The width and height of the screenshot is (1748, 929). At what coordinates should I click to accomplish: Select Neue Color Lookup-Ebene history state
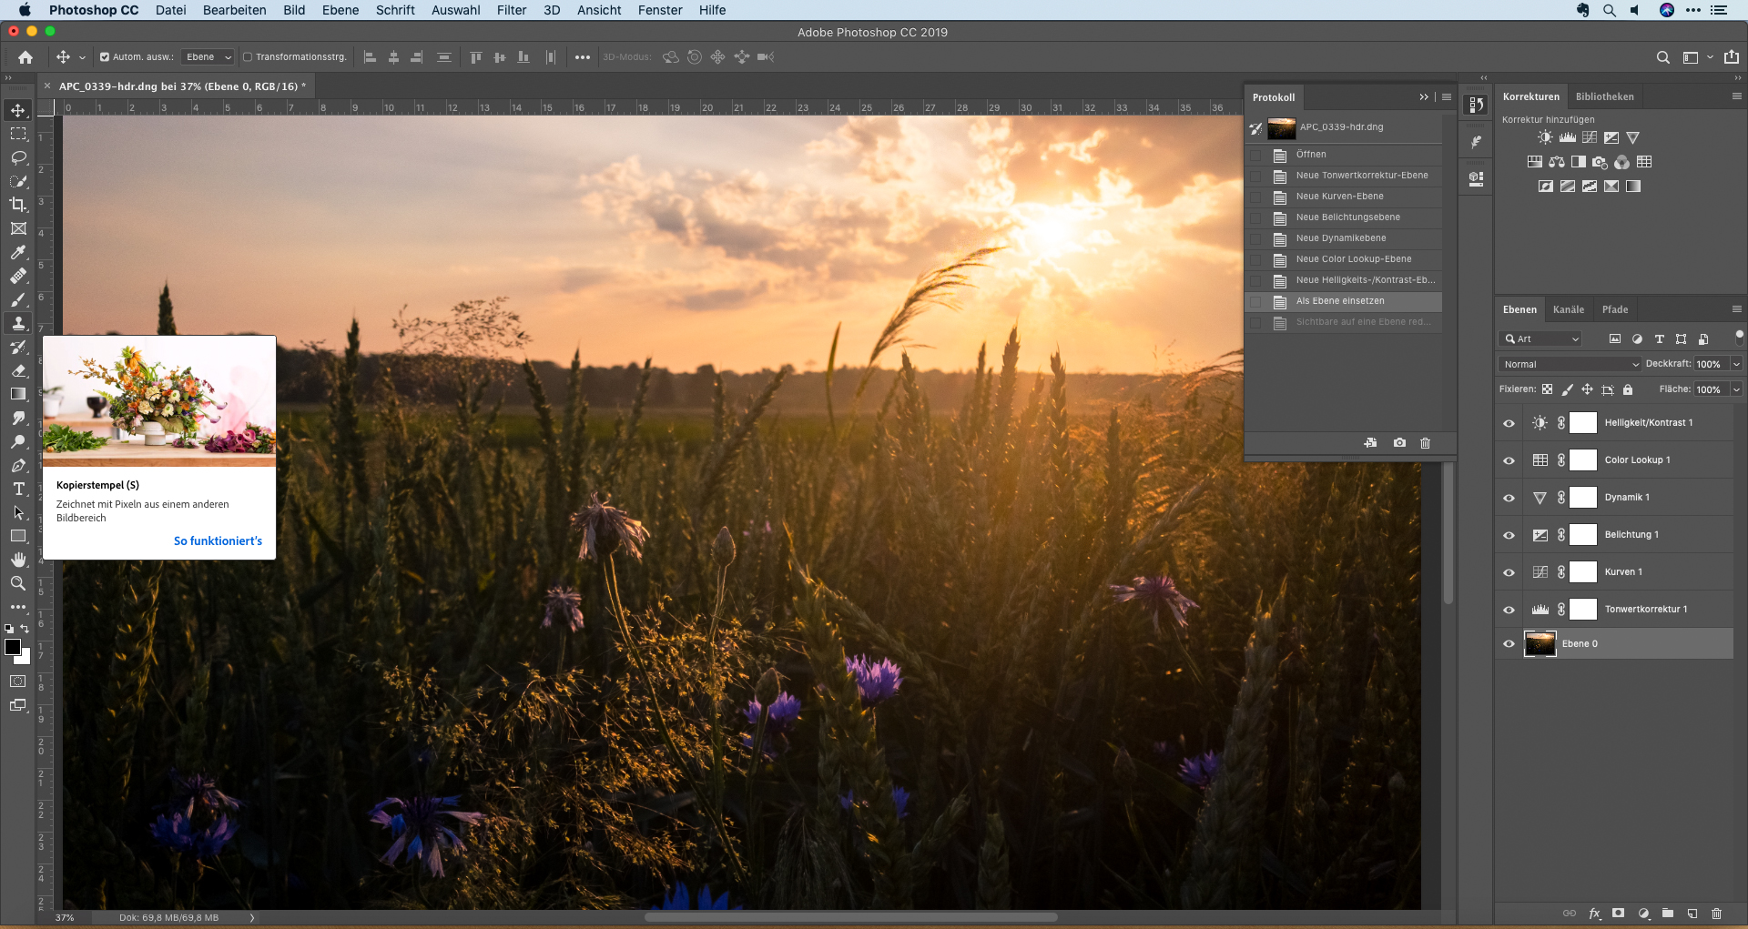(x=1344, y=259)
